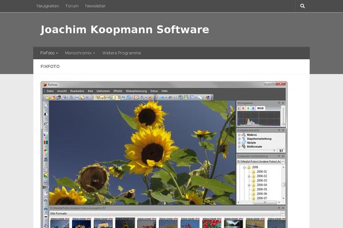
Task: Open the Bearbeiten menu in FixFoto
Action: [77, 91]
